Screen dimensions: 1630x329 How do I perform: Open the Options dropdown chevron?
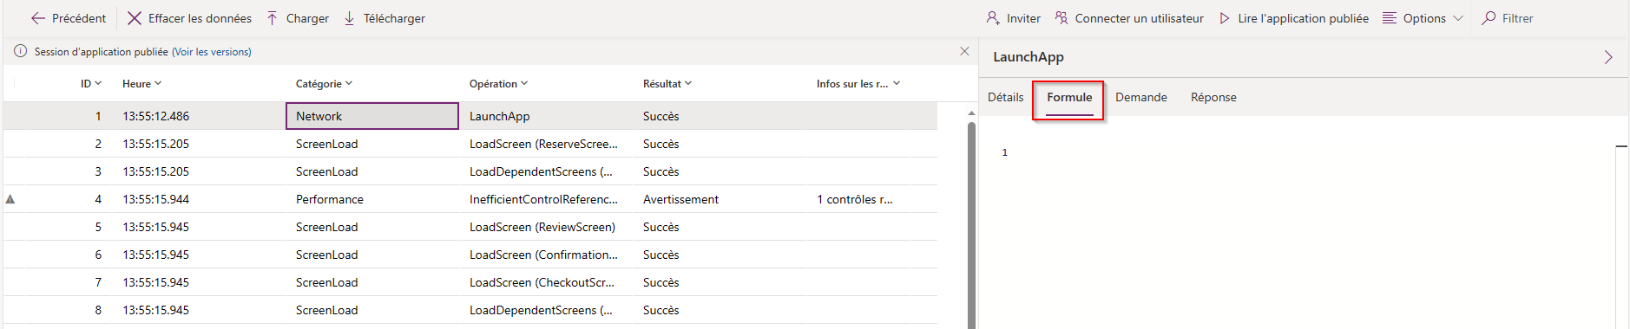pyautogui.click(x=1458, y=18)
